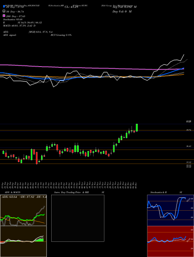Click the 'ADX: 63.64 +DY: 37.82' header line

18,197
